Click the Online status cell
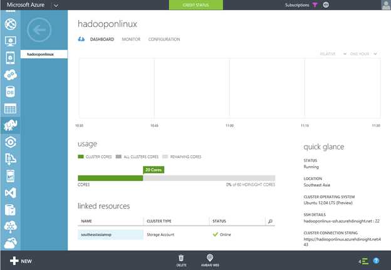 (x=222, y=234)
